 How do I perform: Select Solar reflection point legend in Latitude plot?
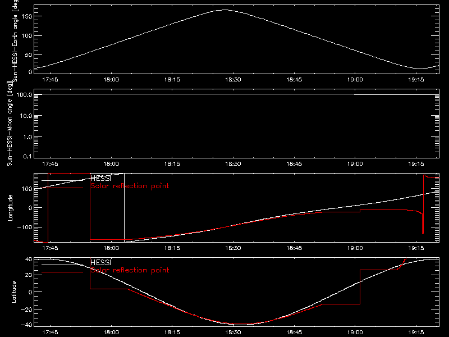tap(130, 270)
